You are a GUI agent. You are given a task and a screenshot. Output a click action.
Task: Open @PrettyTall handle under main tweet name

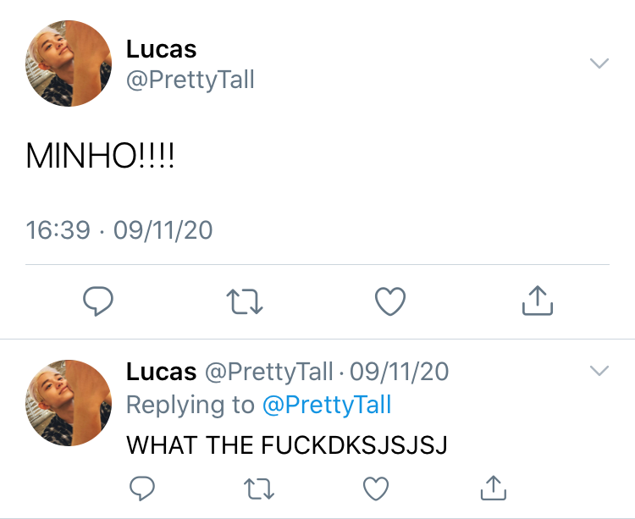tap(190, 80)
